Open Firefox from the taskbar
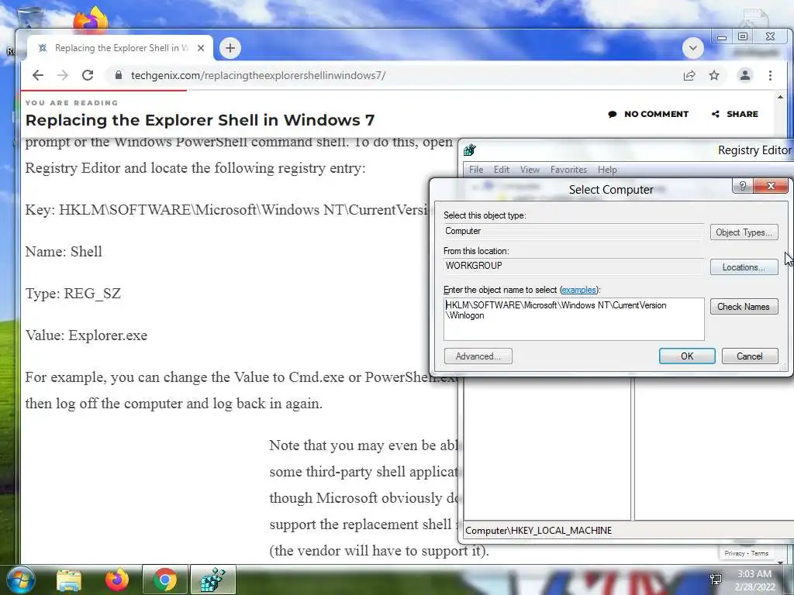Image resolution: width=794 pixels, height=595 pixels. tap(117, 580)
